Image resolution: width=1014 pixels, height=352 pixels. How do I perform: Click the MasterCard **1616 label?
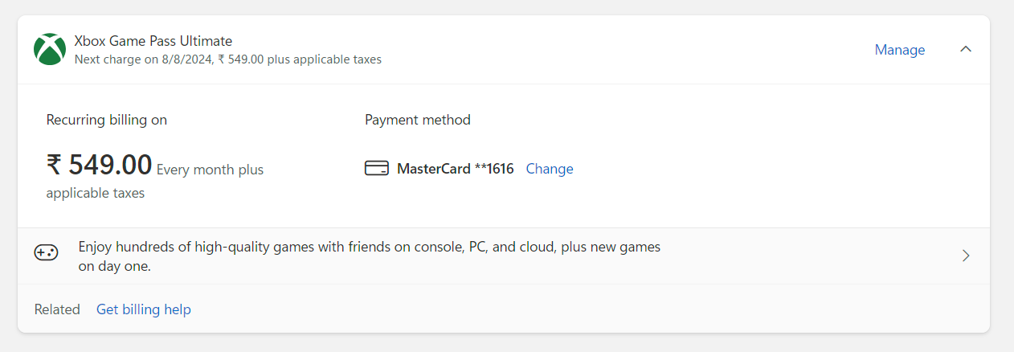click(456, 169)
